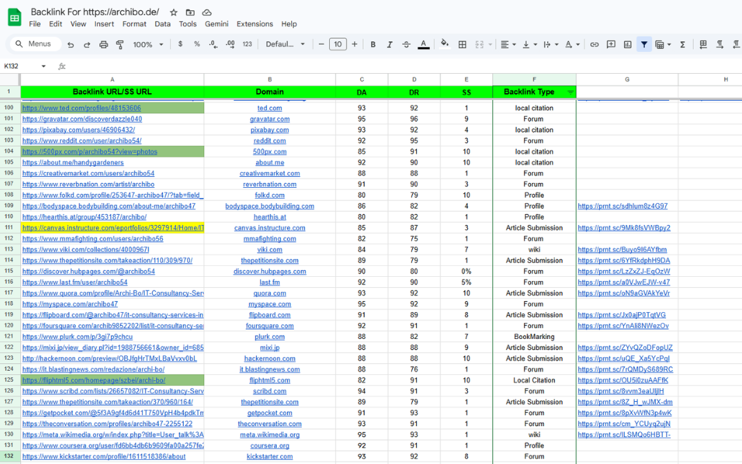Open the font family dropdown
Screen dimensions: 742x464
coord(285,44)
